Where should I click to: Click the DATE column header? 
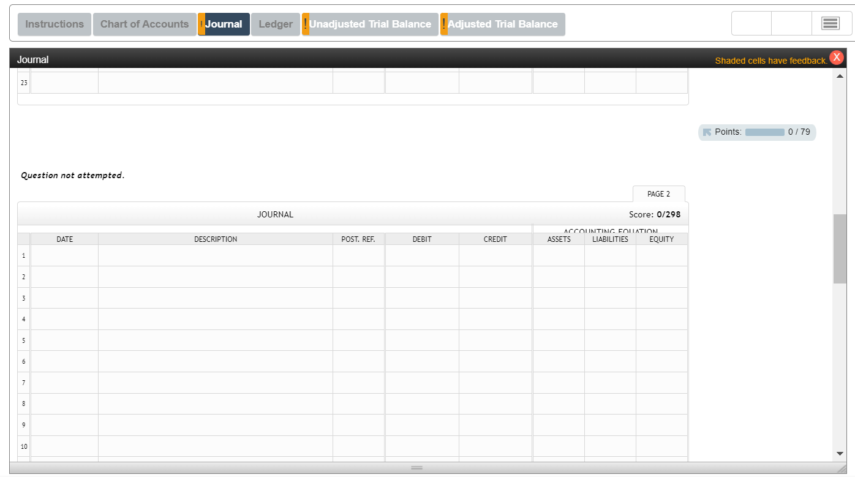point(64,239)
